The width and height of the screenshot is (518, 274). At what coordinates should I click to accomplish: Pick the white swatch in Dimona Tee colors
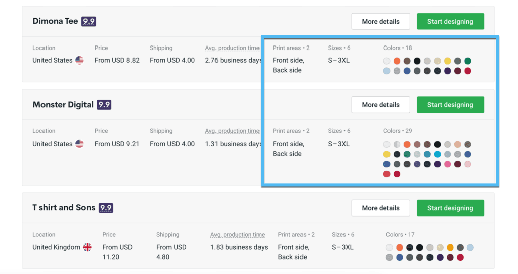(386, 61)
